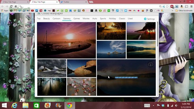Expand hidden bookmarks with the chevron
This screenshot has height=109, width=194.
click(x=172, y=11)
